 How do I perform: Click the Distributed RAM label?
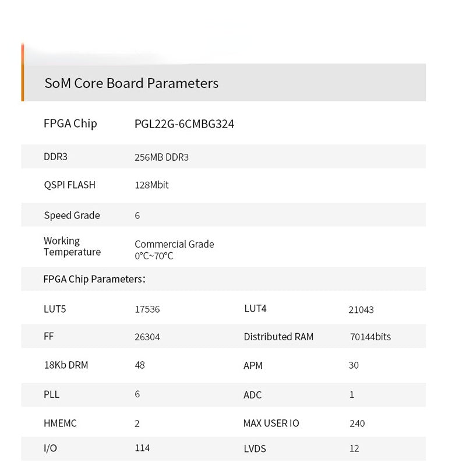pyautogui.click(x=278, y=337)
